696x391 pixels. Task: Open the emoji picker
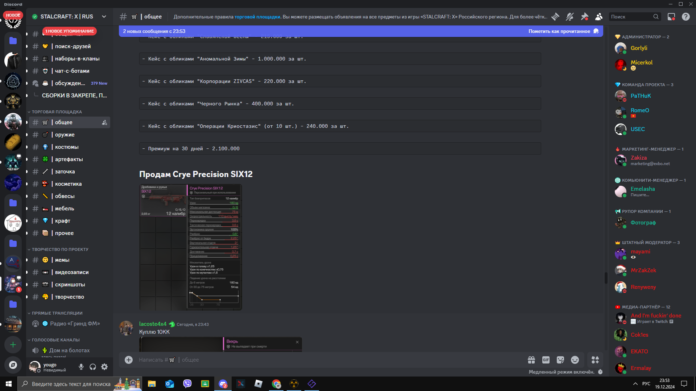[575, 360]
